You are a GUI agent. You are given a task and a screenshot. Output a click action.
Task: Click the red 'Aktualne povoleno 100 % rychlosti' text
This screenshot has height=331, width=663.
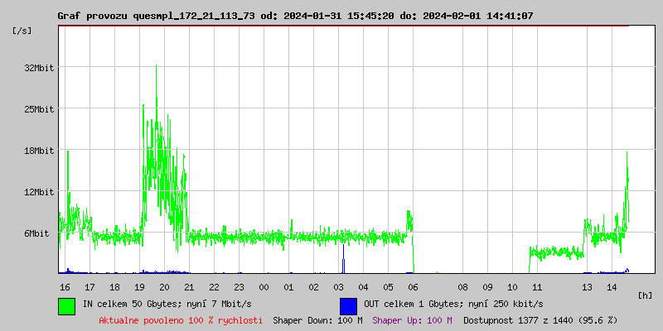point(181,320)
